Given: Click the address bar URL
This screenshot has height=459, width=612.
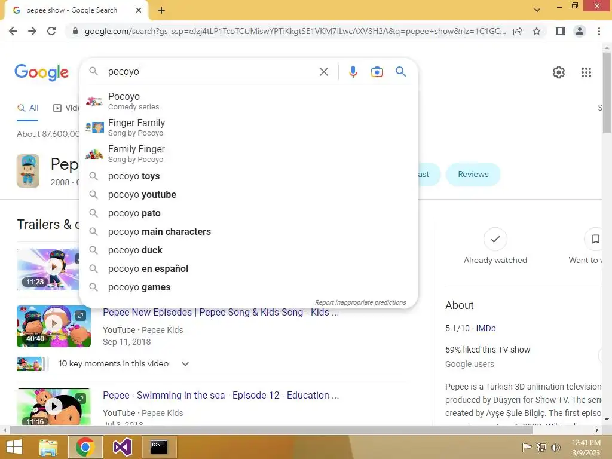Looking at the screenshot, I should click(295, 31).
